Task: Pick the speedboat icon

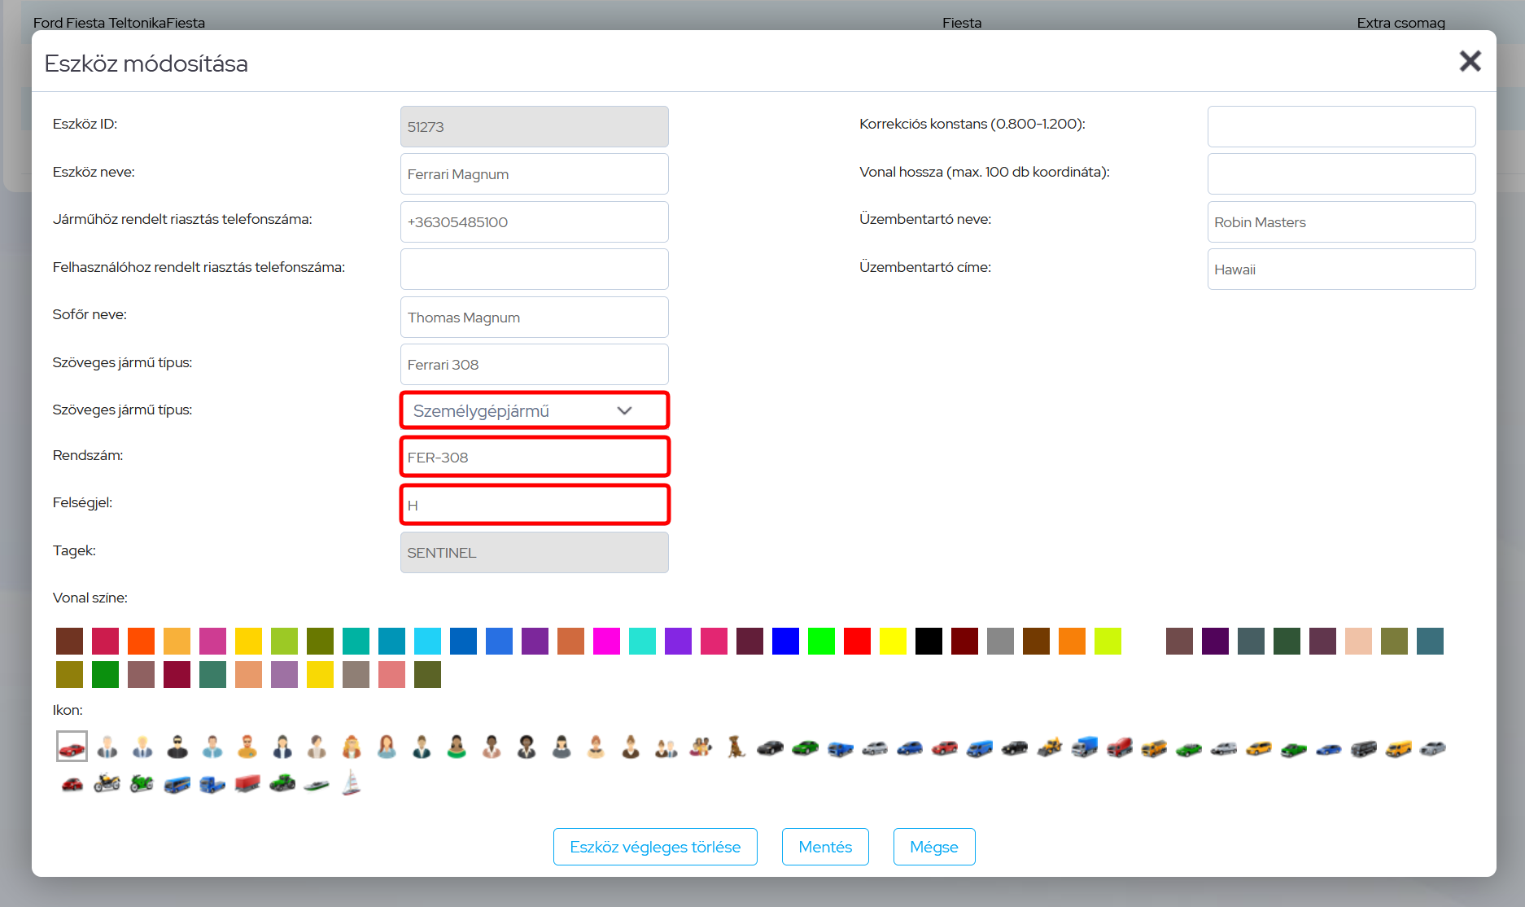Action: coord(317,783)
